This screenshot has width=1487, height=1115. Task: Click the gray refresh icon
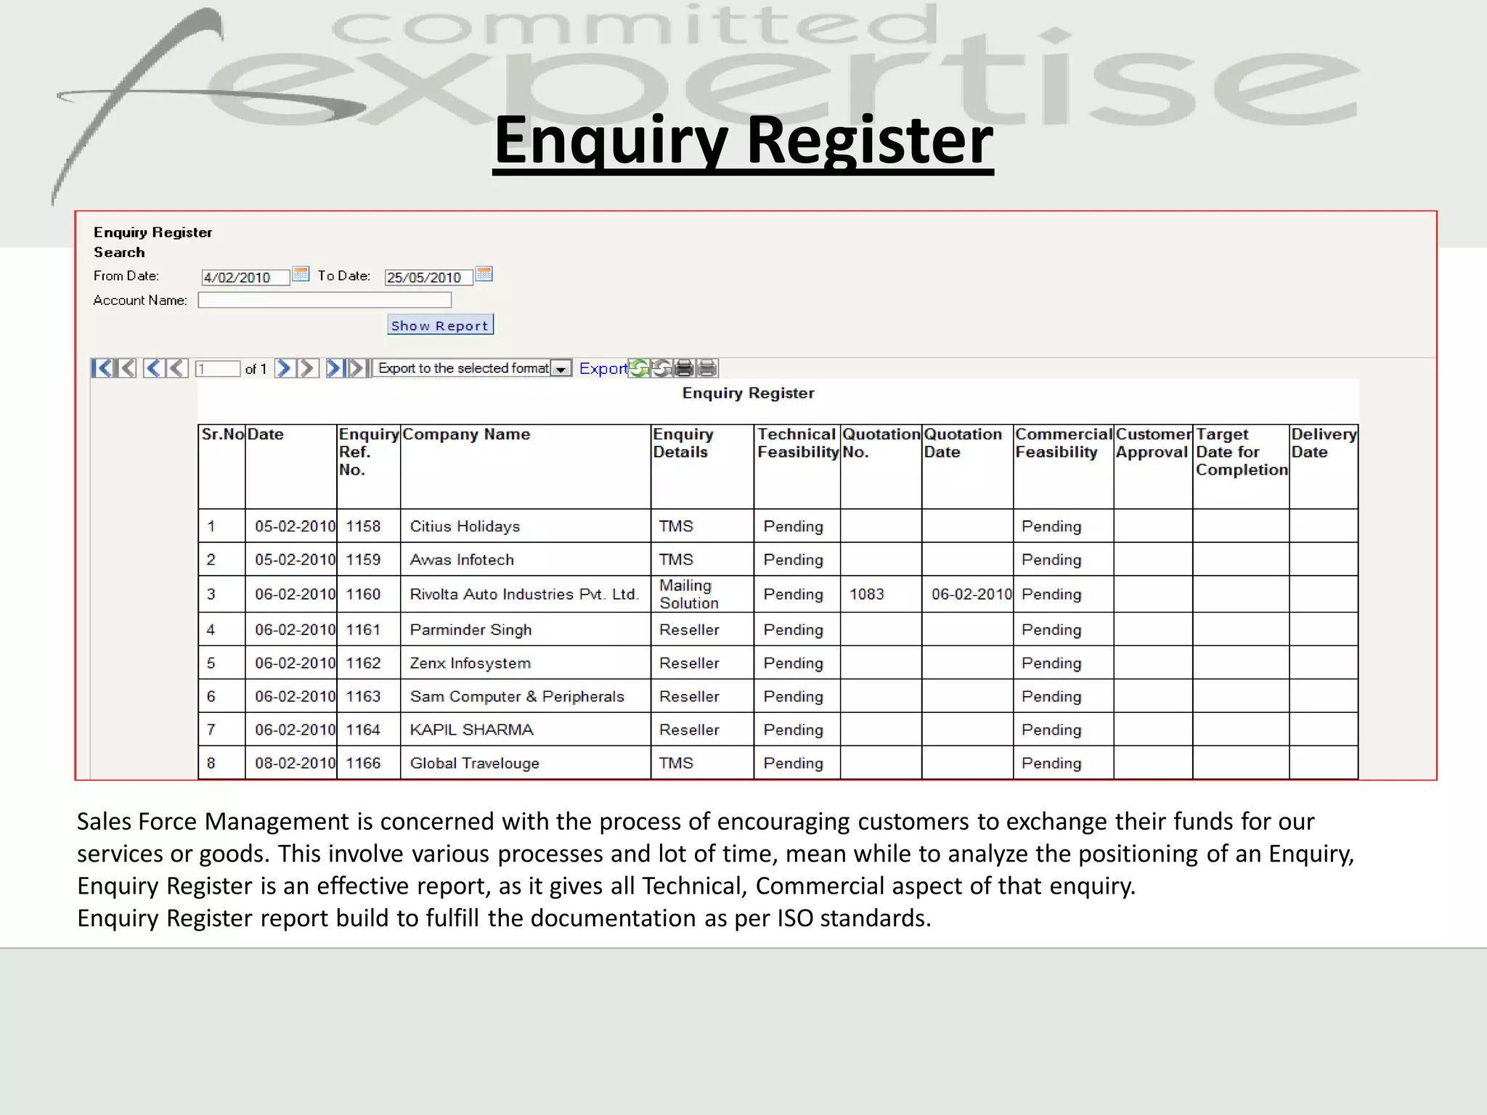[661, 368]
